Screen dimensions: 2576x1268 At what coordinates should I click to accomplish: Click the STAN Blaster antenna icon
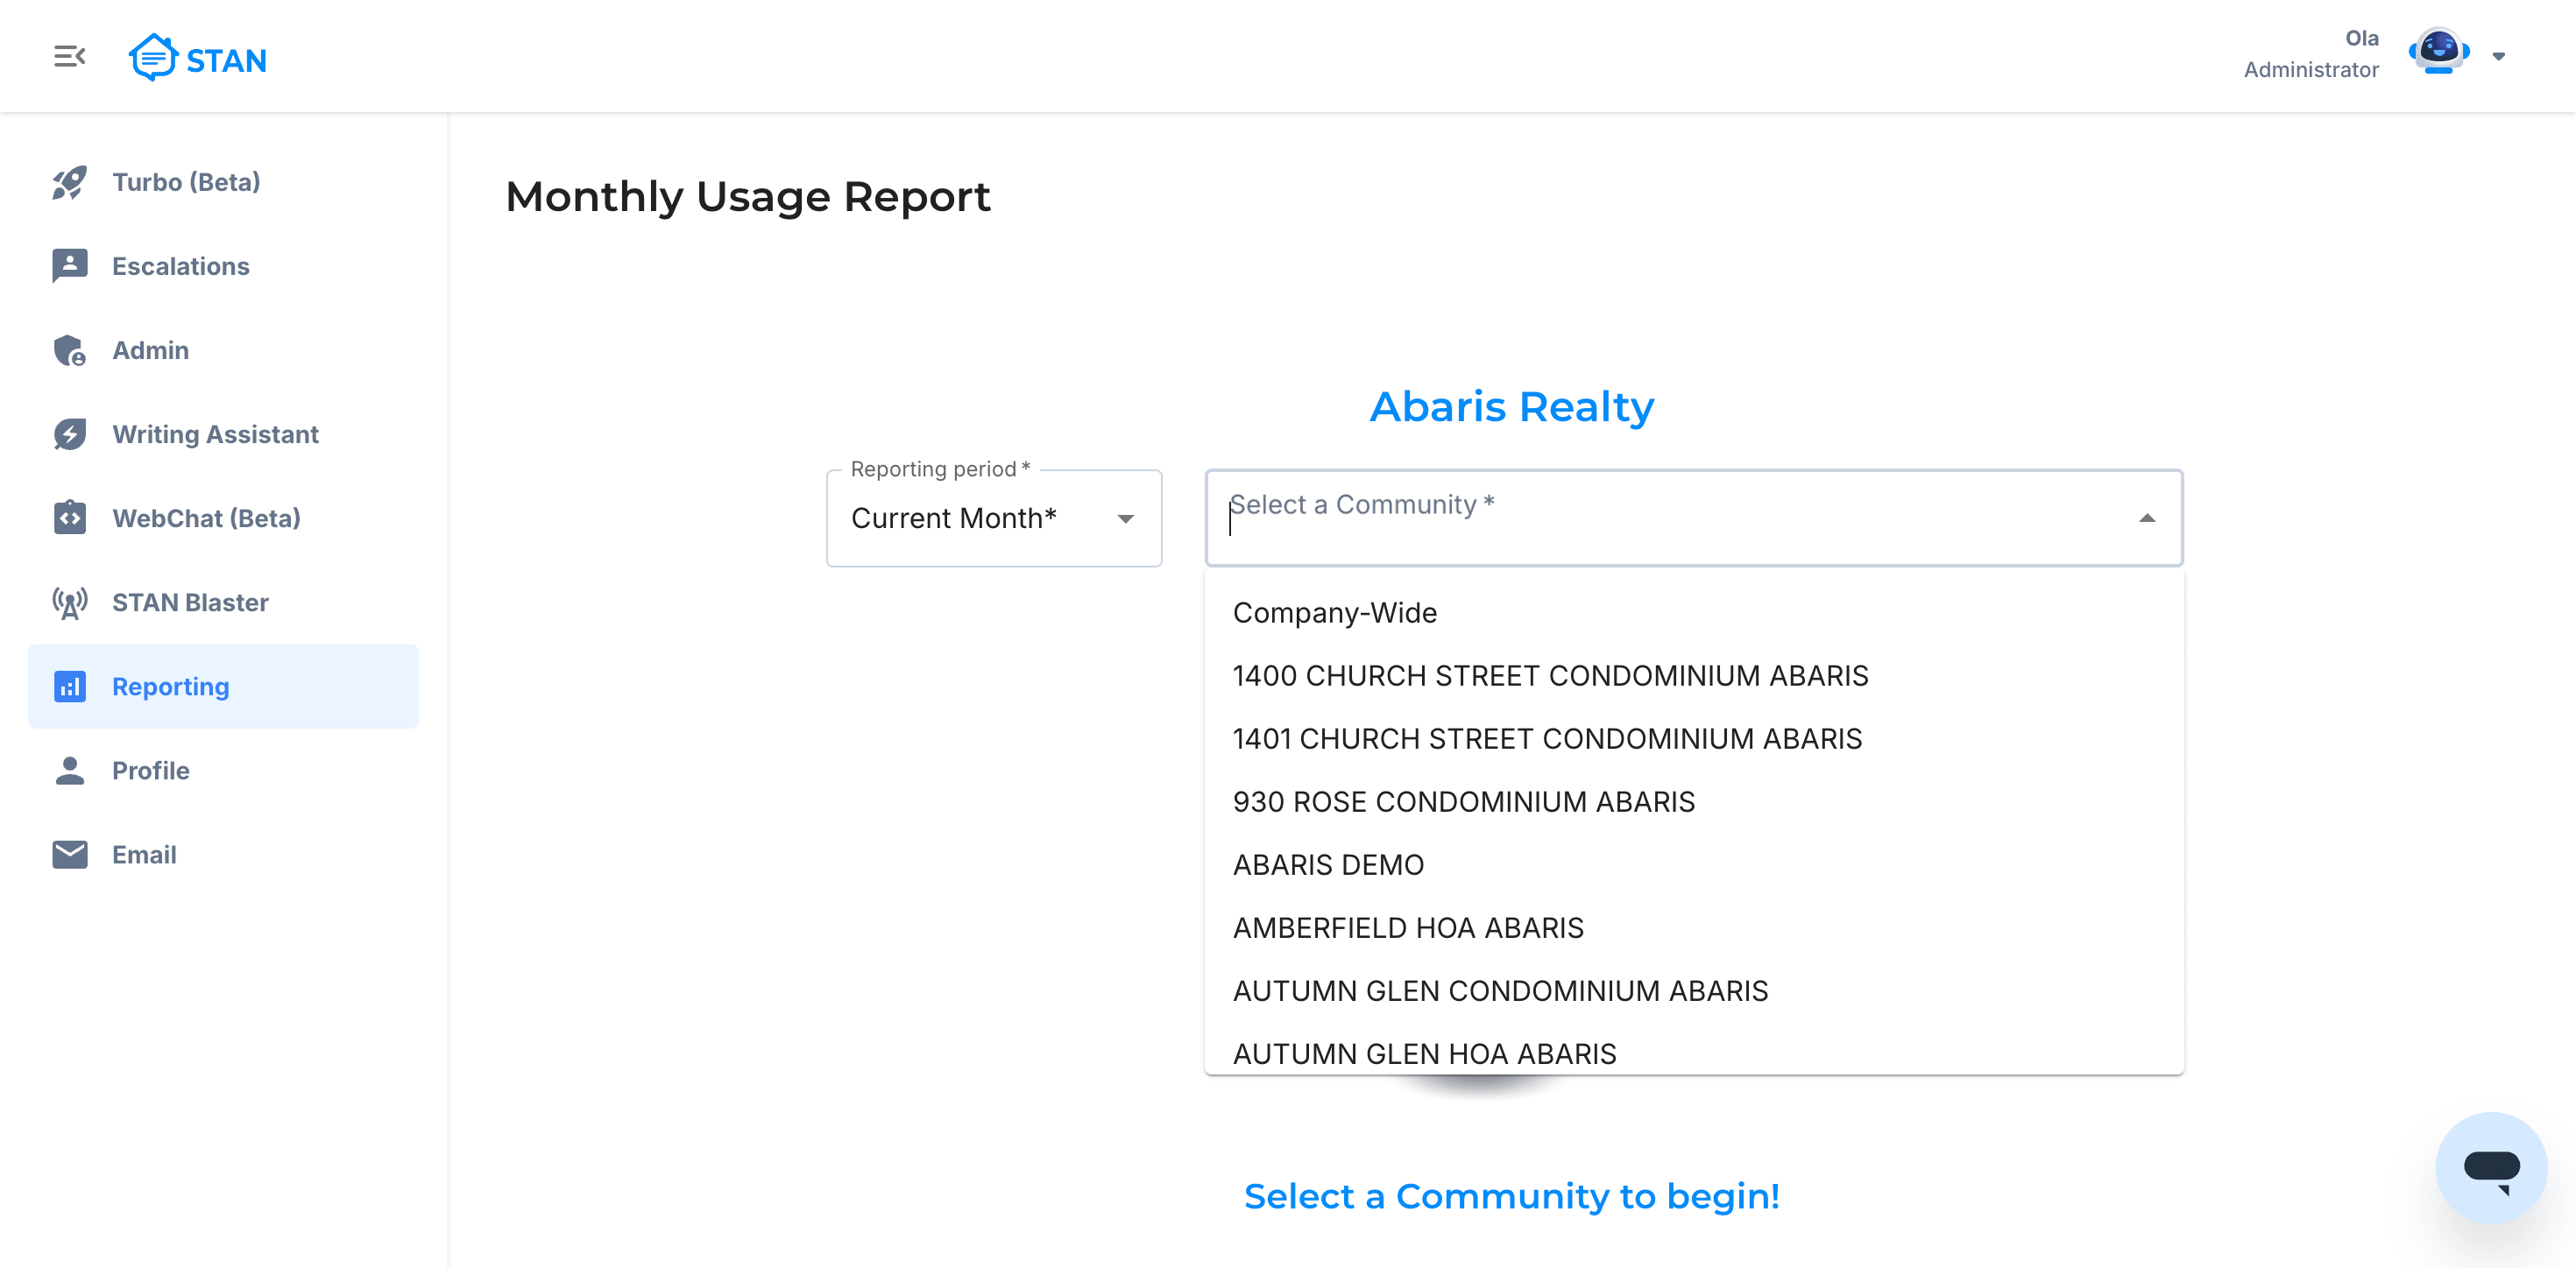(x=69, y=602)
